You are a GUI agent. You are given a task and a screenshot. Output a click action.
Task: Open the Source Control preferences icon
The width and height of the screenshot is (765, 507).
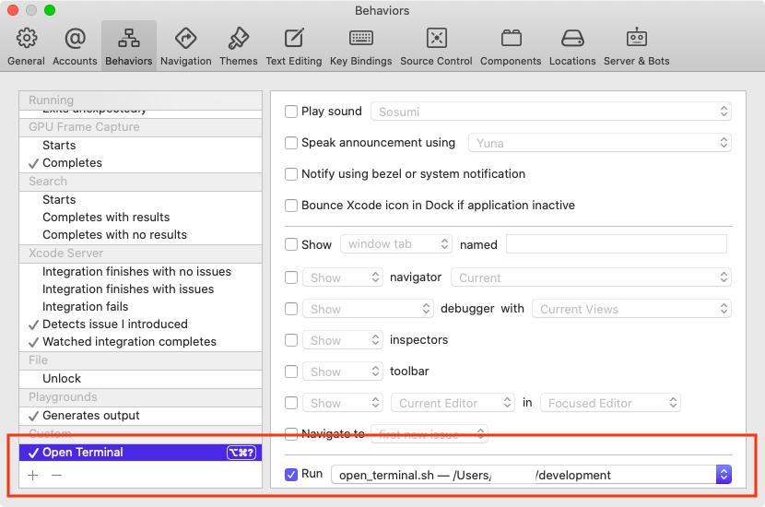(437, 38)
